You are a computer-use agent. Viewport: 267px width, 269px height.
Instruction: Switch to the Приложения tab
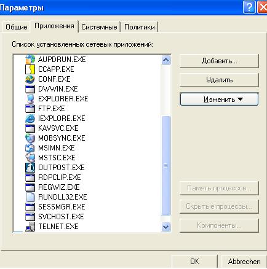54,26
